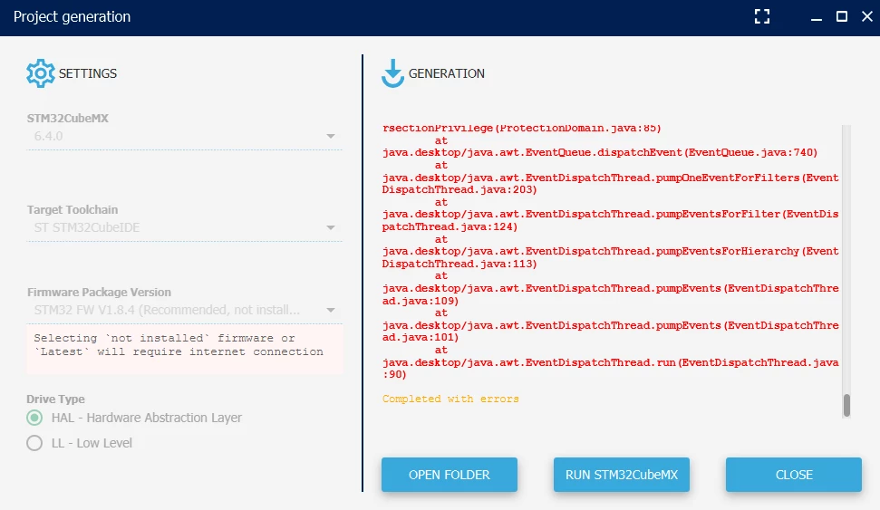
Task: Click the EventDispatchThread.run log line
Action: click(611, 369)
